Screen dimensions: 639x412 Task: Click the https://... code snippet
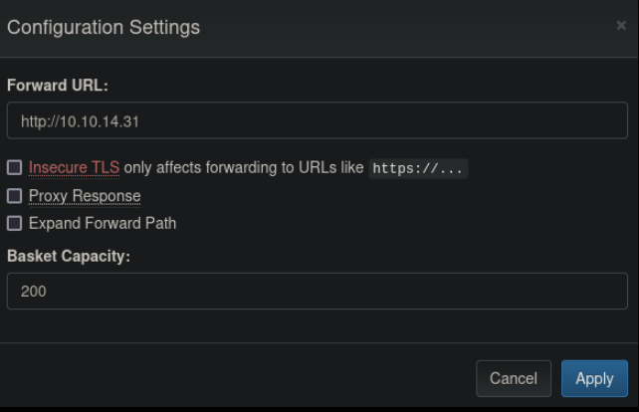(418, 168)
